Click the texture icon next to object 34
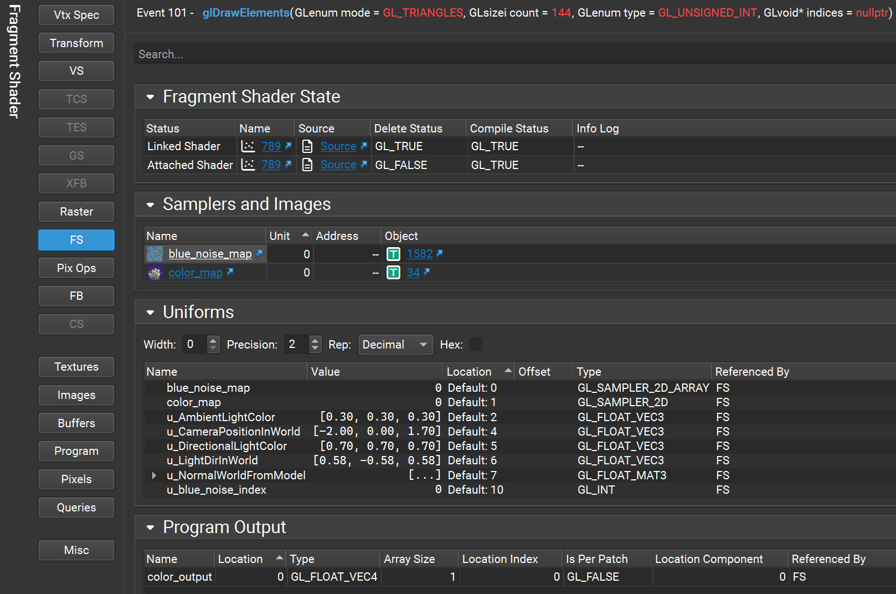 click(393, 273)
